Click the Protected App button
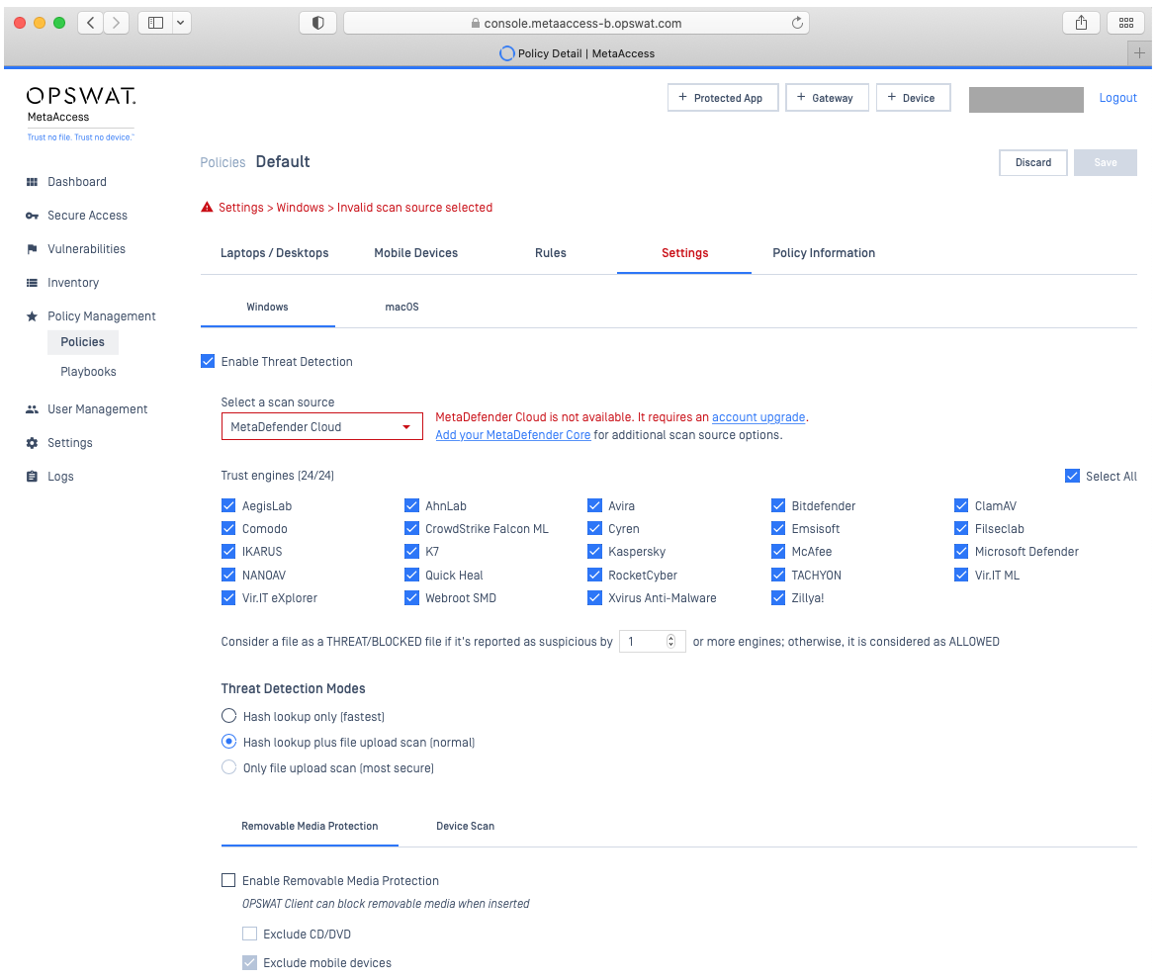Screen dimensions: 1158x980 point(723,98)
